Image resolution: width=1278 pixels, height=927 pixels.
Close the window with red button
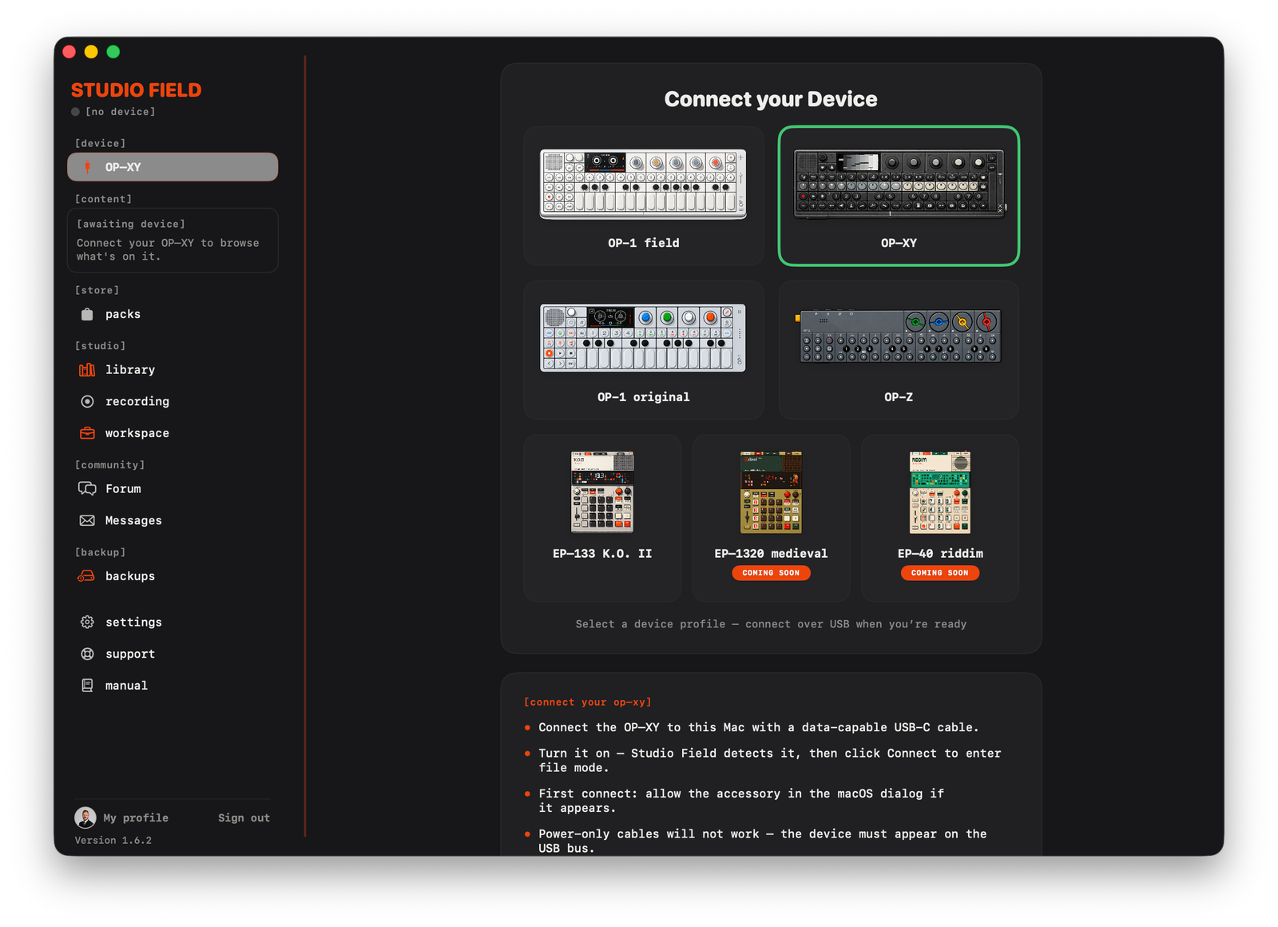coord(69,52)
